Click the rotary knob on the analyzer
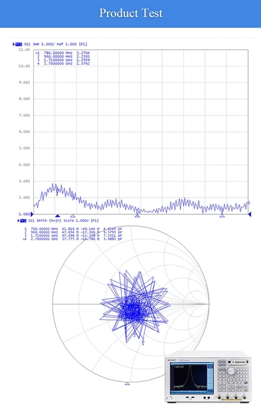 coord(231,371)
